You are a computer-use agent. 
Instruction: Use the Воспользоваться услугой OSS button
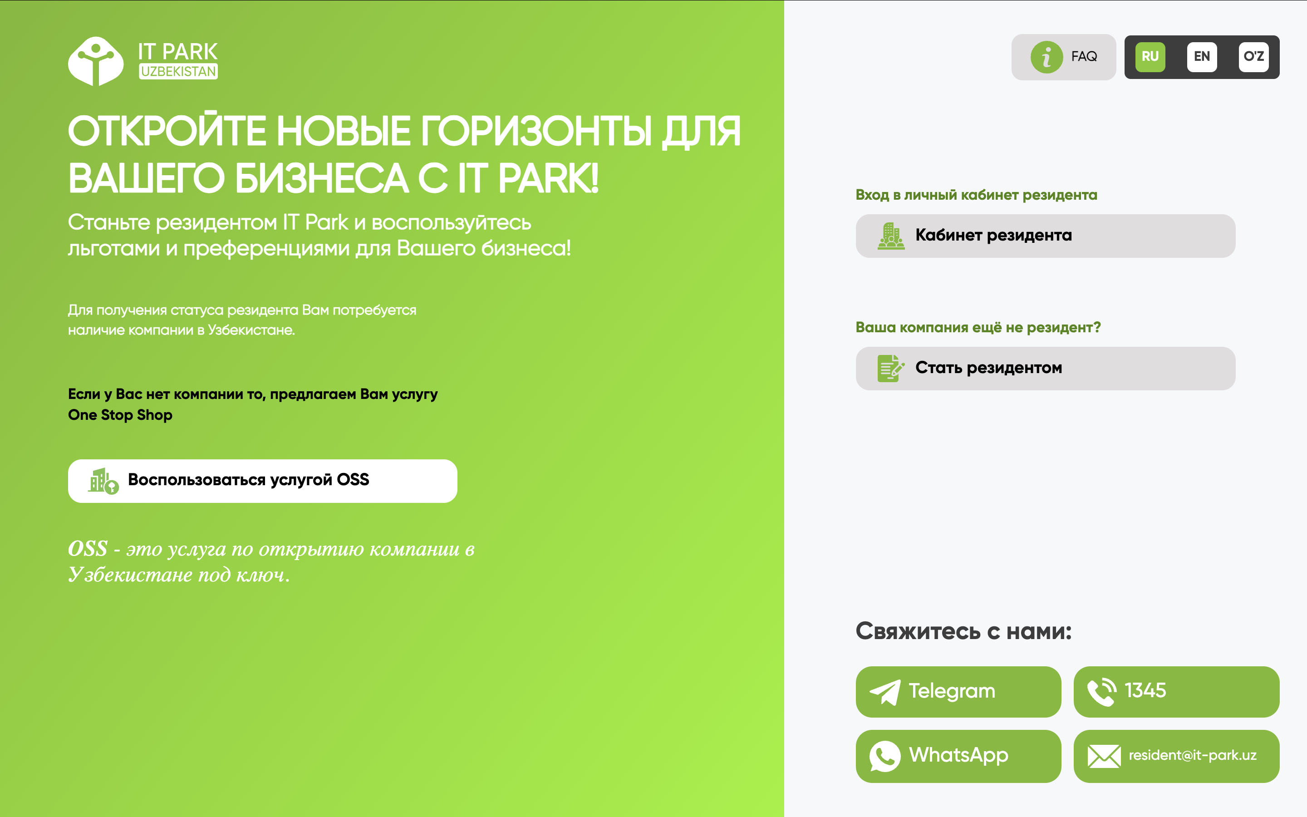point(262,481)
